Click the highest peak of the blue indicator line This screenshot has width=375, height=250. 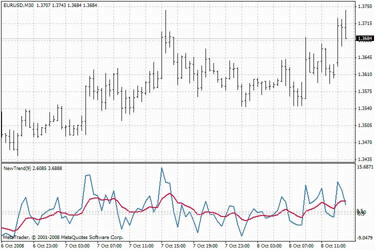161,168
